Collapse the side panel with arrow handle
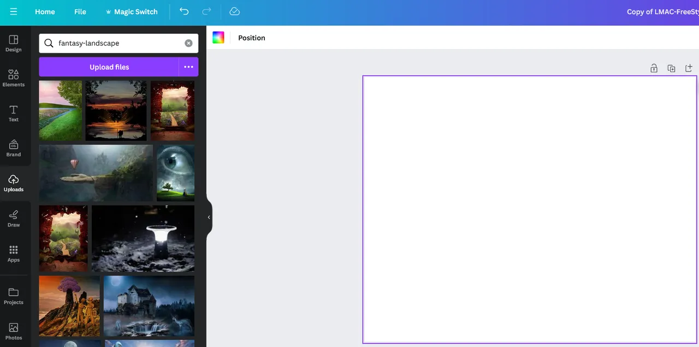Screen dimensions: 699x347 point(209,217)
